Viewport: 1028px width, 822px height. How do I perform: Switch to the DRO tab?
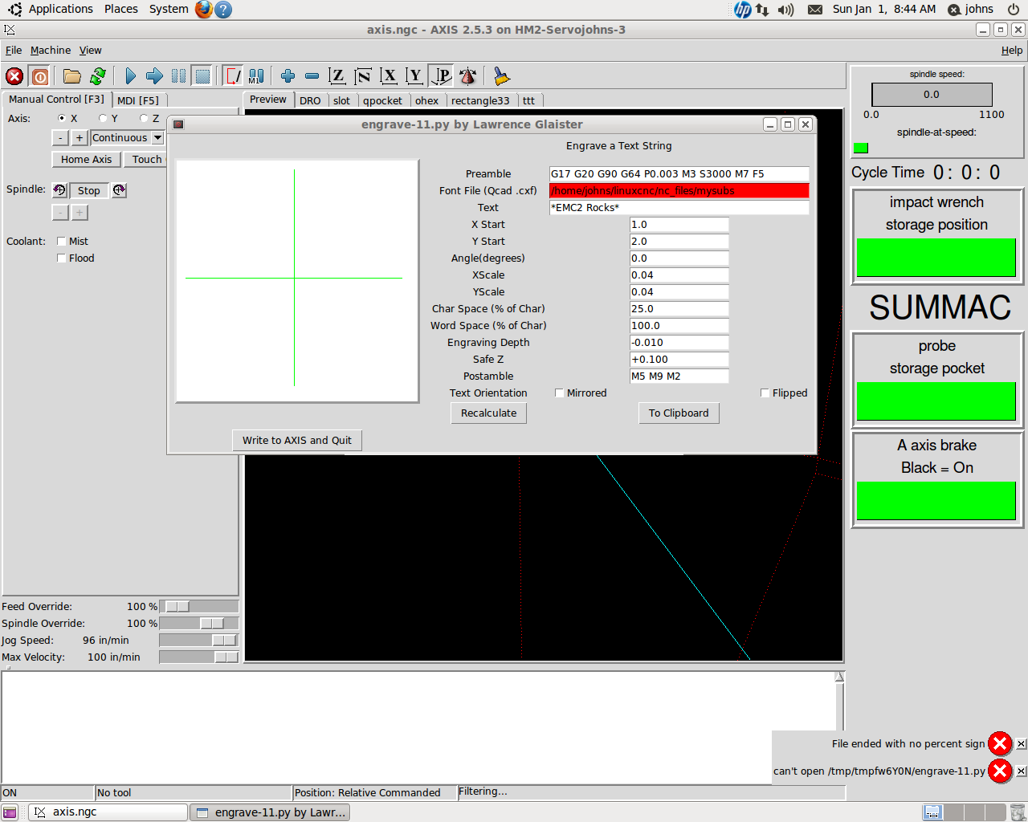[310, 100]
